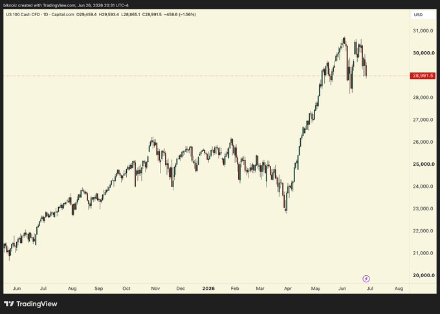Click the 24,000.0 price axis label
Viewport: 440px width, 314px height.
pos(423,186)
